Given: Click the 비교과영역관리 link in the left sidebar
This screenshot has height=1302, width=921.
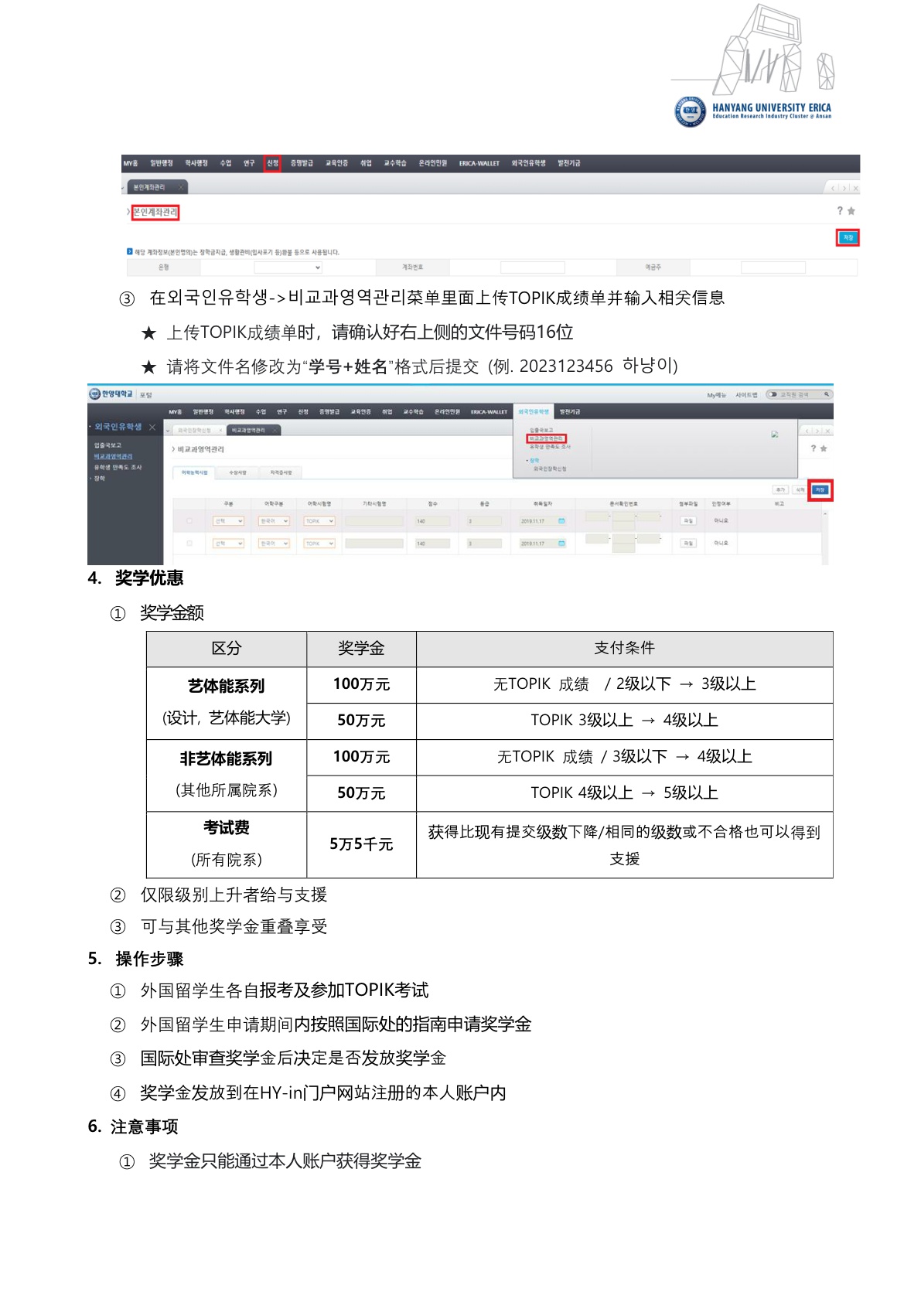Looking at the screenshot, I should 113,456.
